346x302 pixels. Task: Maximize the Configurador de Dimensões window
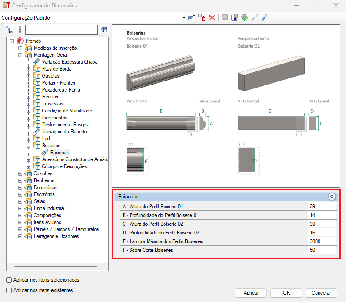316,5
